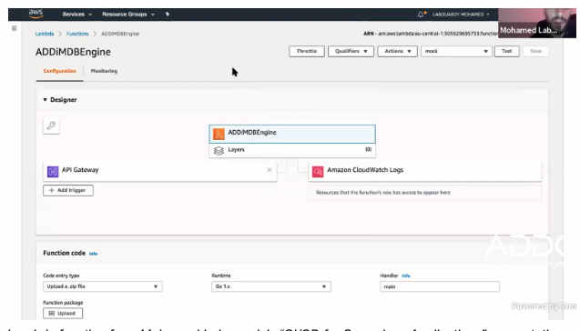Click the Upload function package button

63,313
